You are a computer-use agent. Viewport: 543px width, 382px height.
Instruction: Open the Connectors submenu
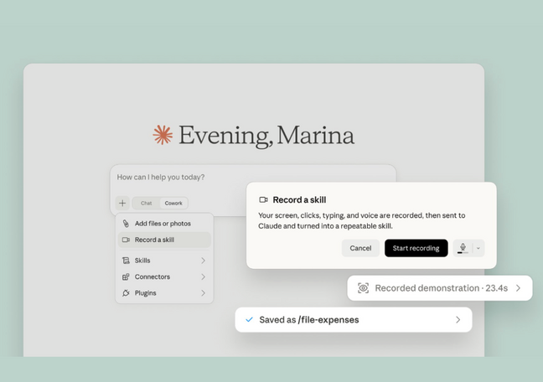(164, 276)
